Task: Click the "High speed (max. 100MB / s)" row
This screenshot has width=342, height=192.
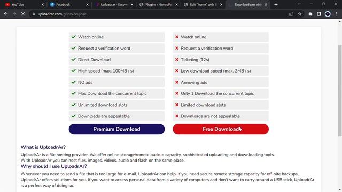Action: coord(116,71)
